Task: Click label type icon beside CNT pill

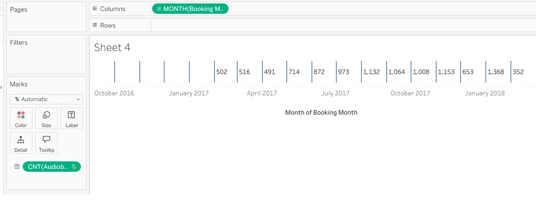Action: pyautogui.click(x=17, y=167)
